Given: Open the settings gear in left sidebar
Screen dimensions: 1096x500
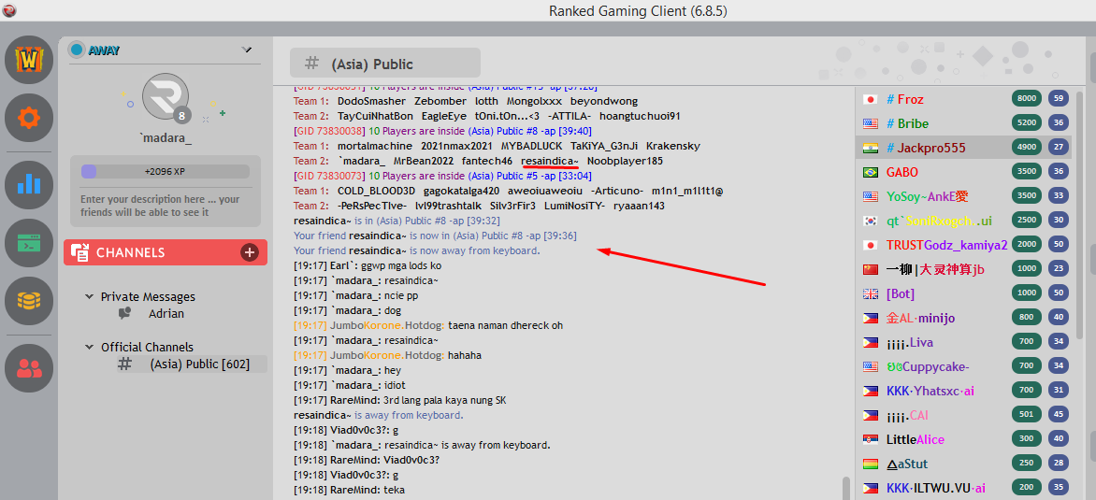Looking at the screenshot, I should click(x=29, y=118).
